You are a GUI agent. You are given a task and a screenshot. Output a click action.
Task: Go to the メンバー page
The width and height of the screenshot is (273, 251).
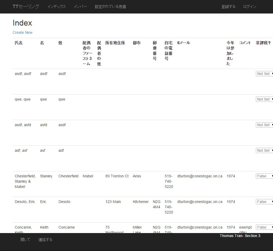coord(80,7)
